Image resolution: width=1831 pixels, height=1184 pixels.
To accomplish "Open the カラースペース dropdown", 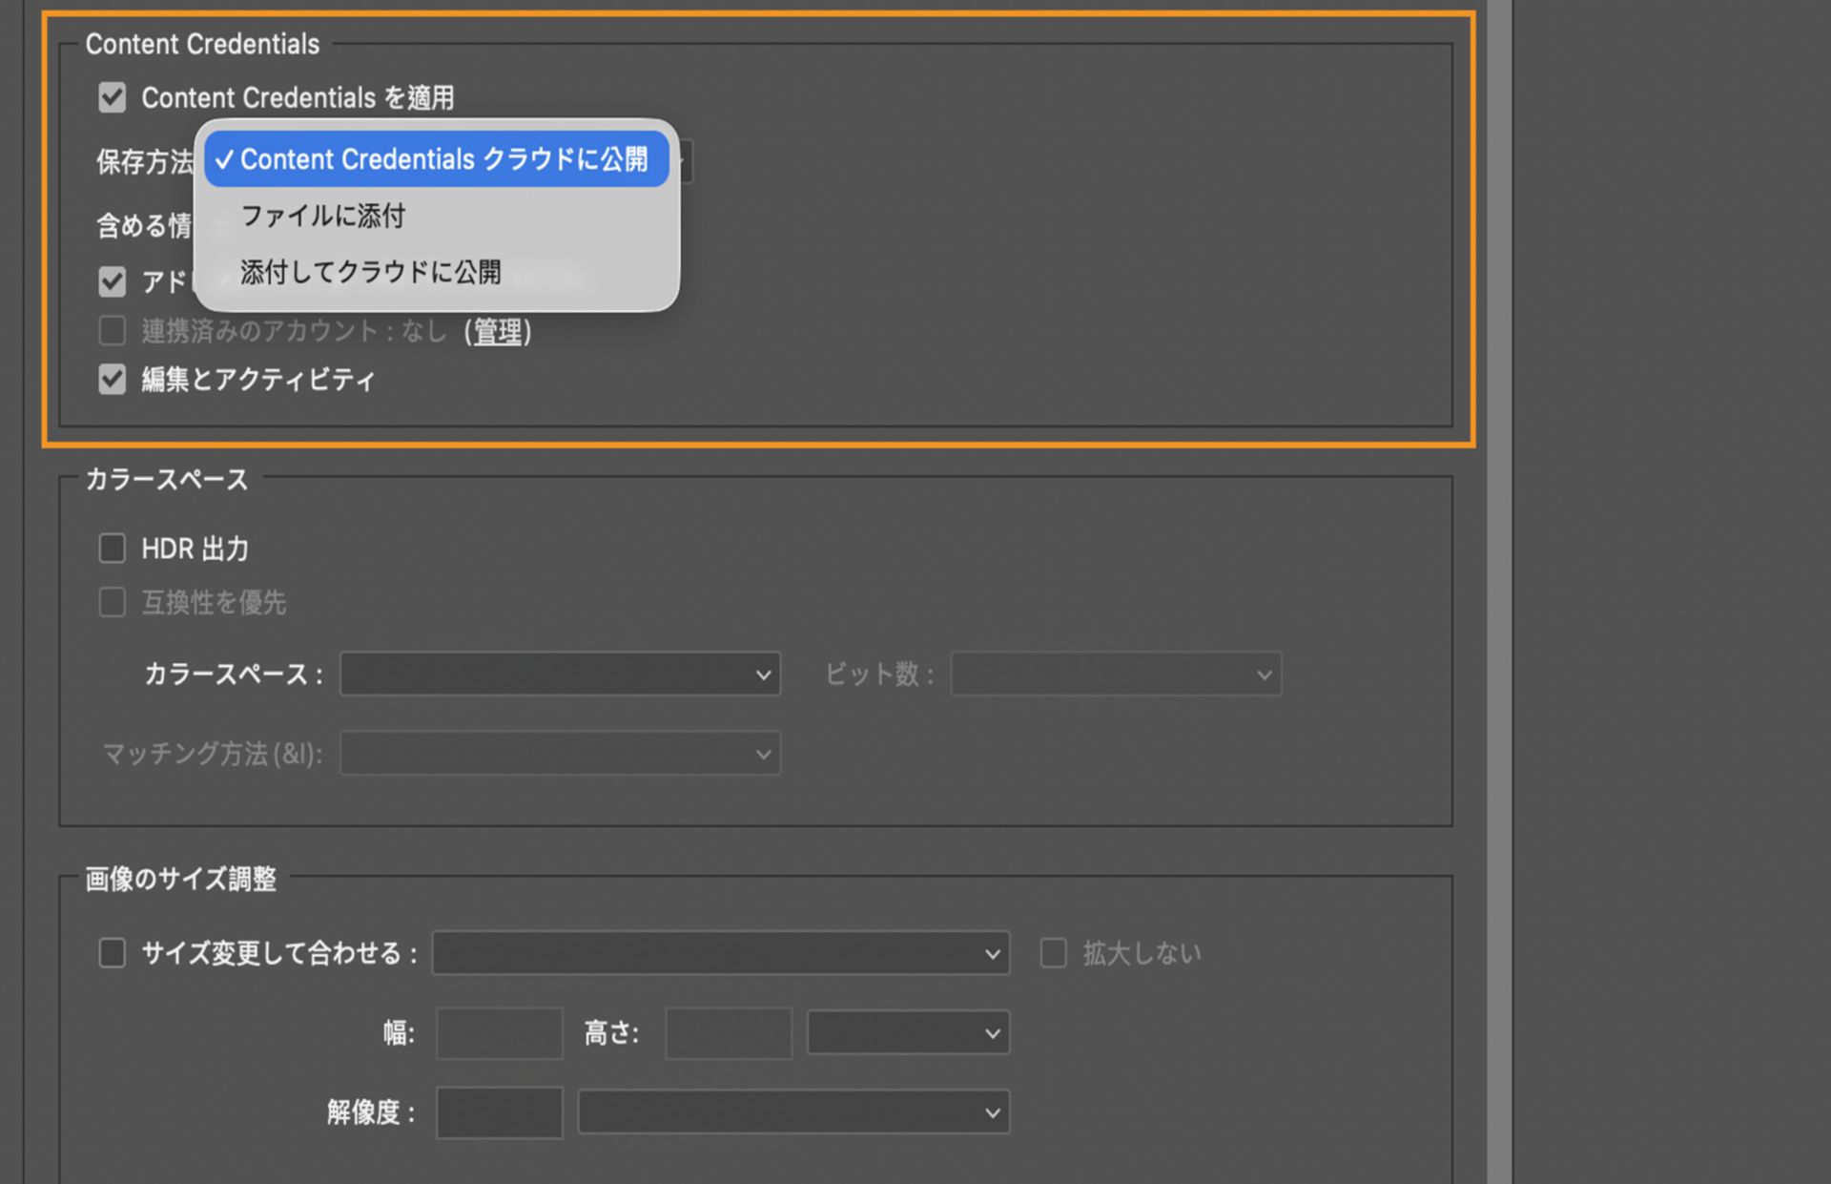I will (560, 675).
